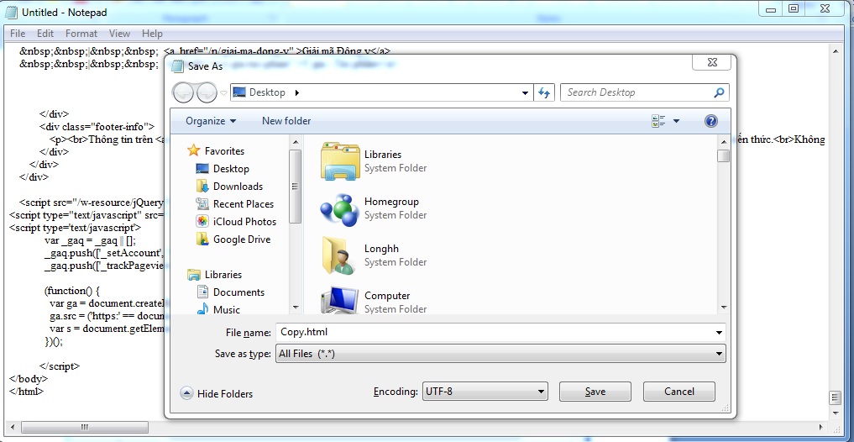The image size is (854, 442).
Task: Expand the Encoding dropdown
Action: click(540, 392)
